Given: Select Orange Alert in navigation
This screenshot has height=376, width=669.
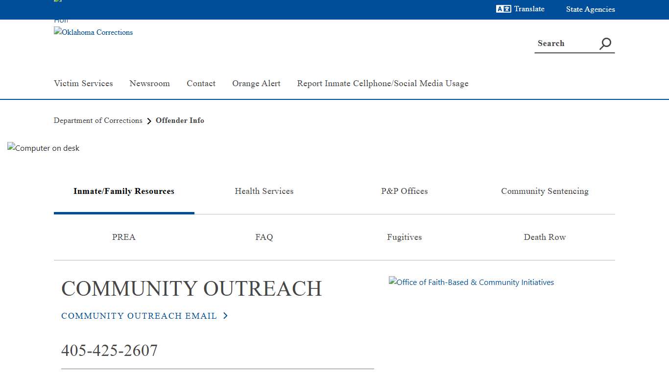Looking at the screenshot, I should [x=256, y=83].
